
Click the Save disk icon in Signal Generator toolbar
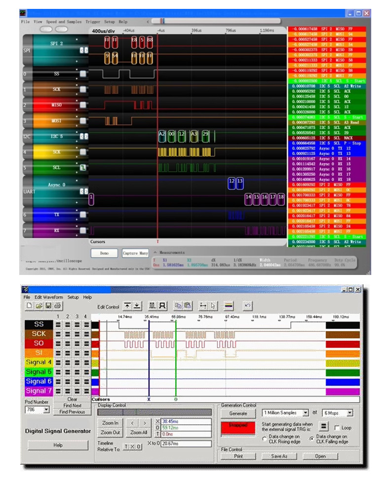[x=48, y=306]
